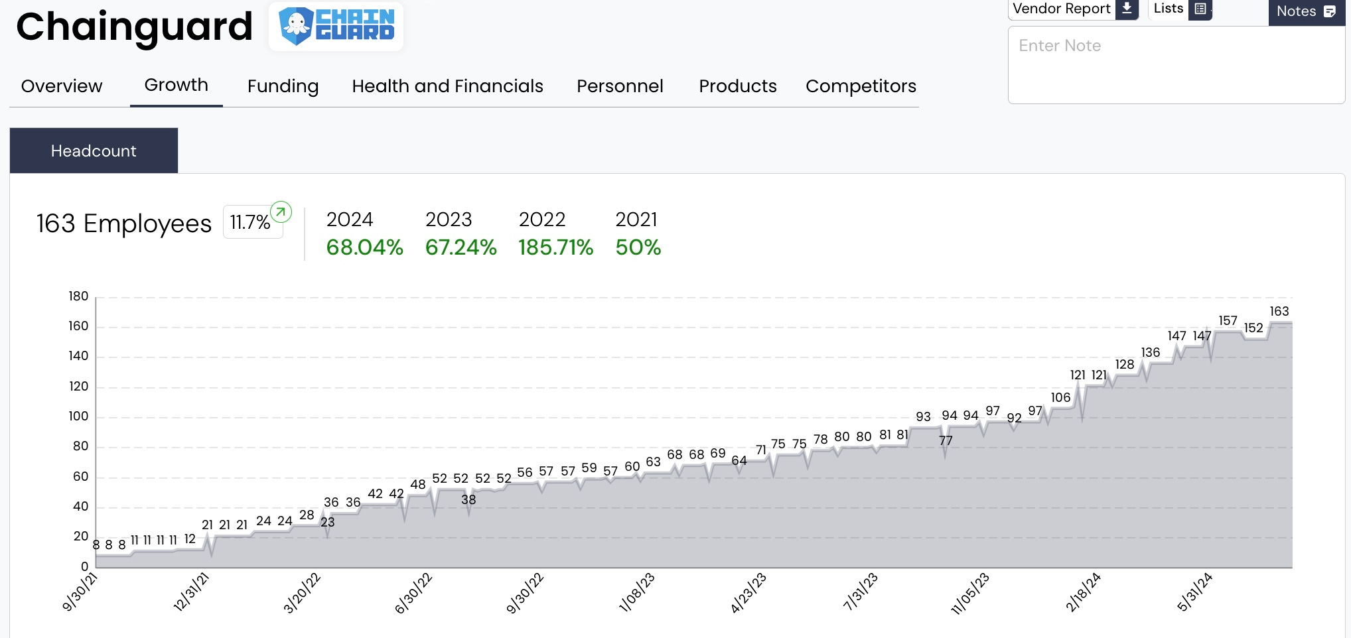This screenshot has height=638, width=1351.
Task: Click the 163 Employees heading
Action: tap(124, 223)
